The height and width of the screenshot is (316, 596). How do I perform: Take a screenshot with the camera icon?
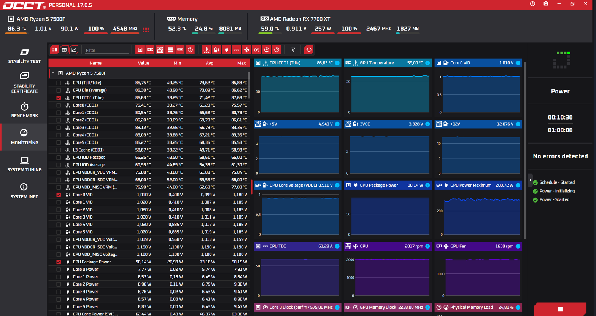[x=546, y=4]
